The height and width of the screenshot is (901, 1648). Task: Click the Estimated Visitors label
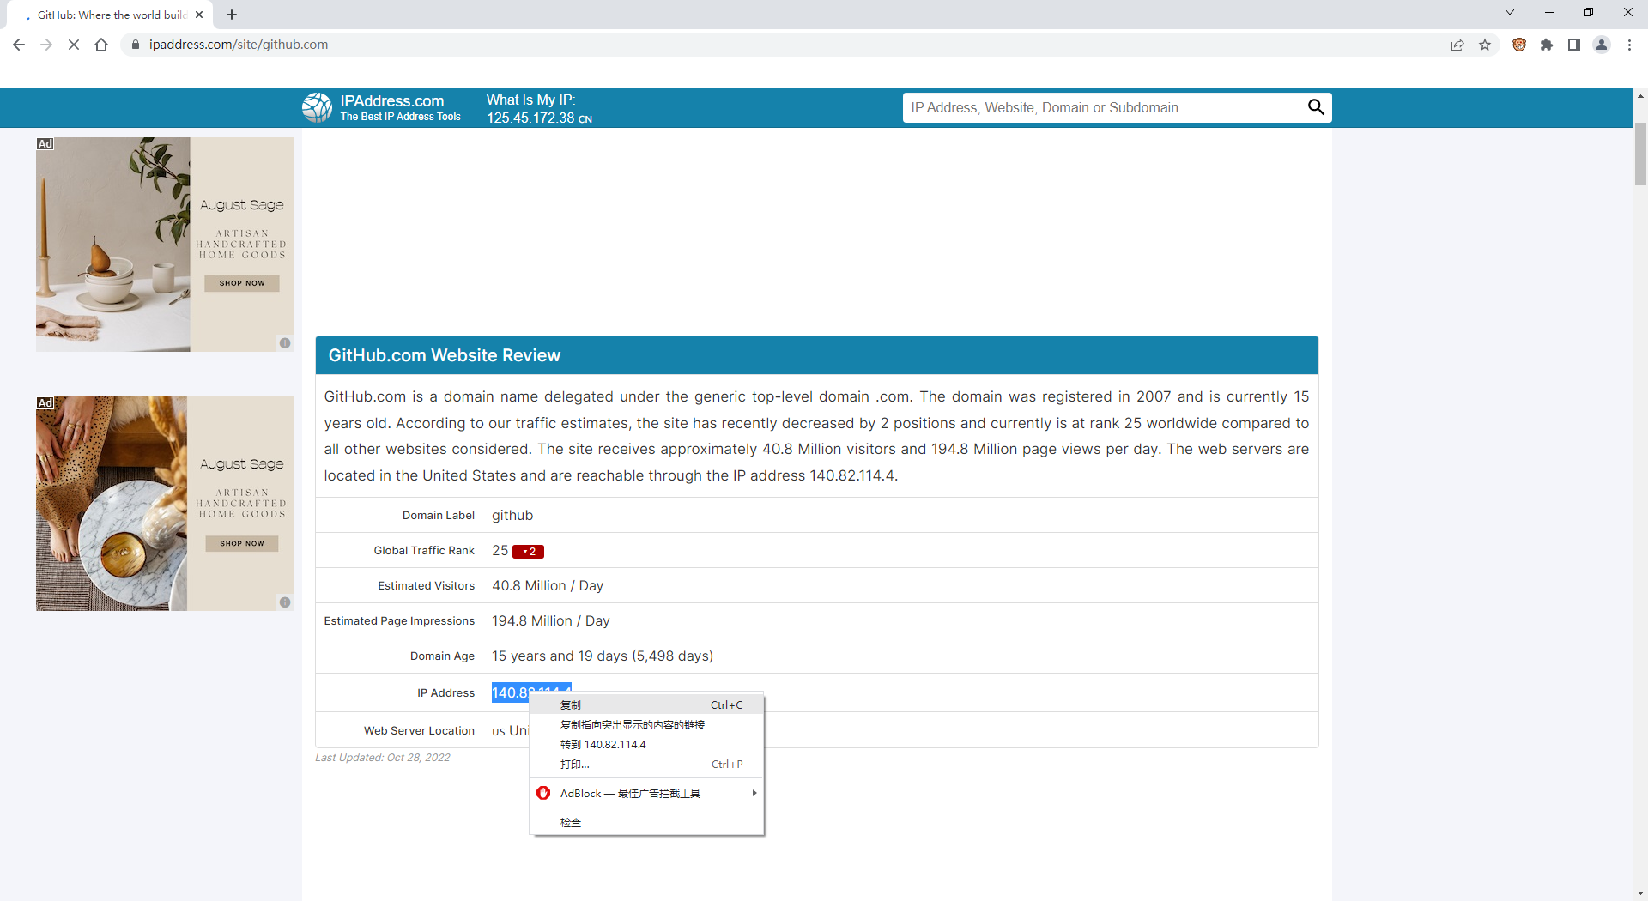tap(426, 586)
